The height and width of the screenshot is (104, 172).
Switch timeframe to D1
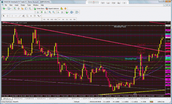tap(67, 19)
